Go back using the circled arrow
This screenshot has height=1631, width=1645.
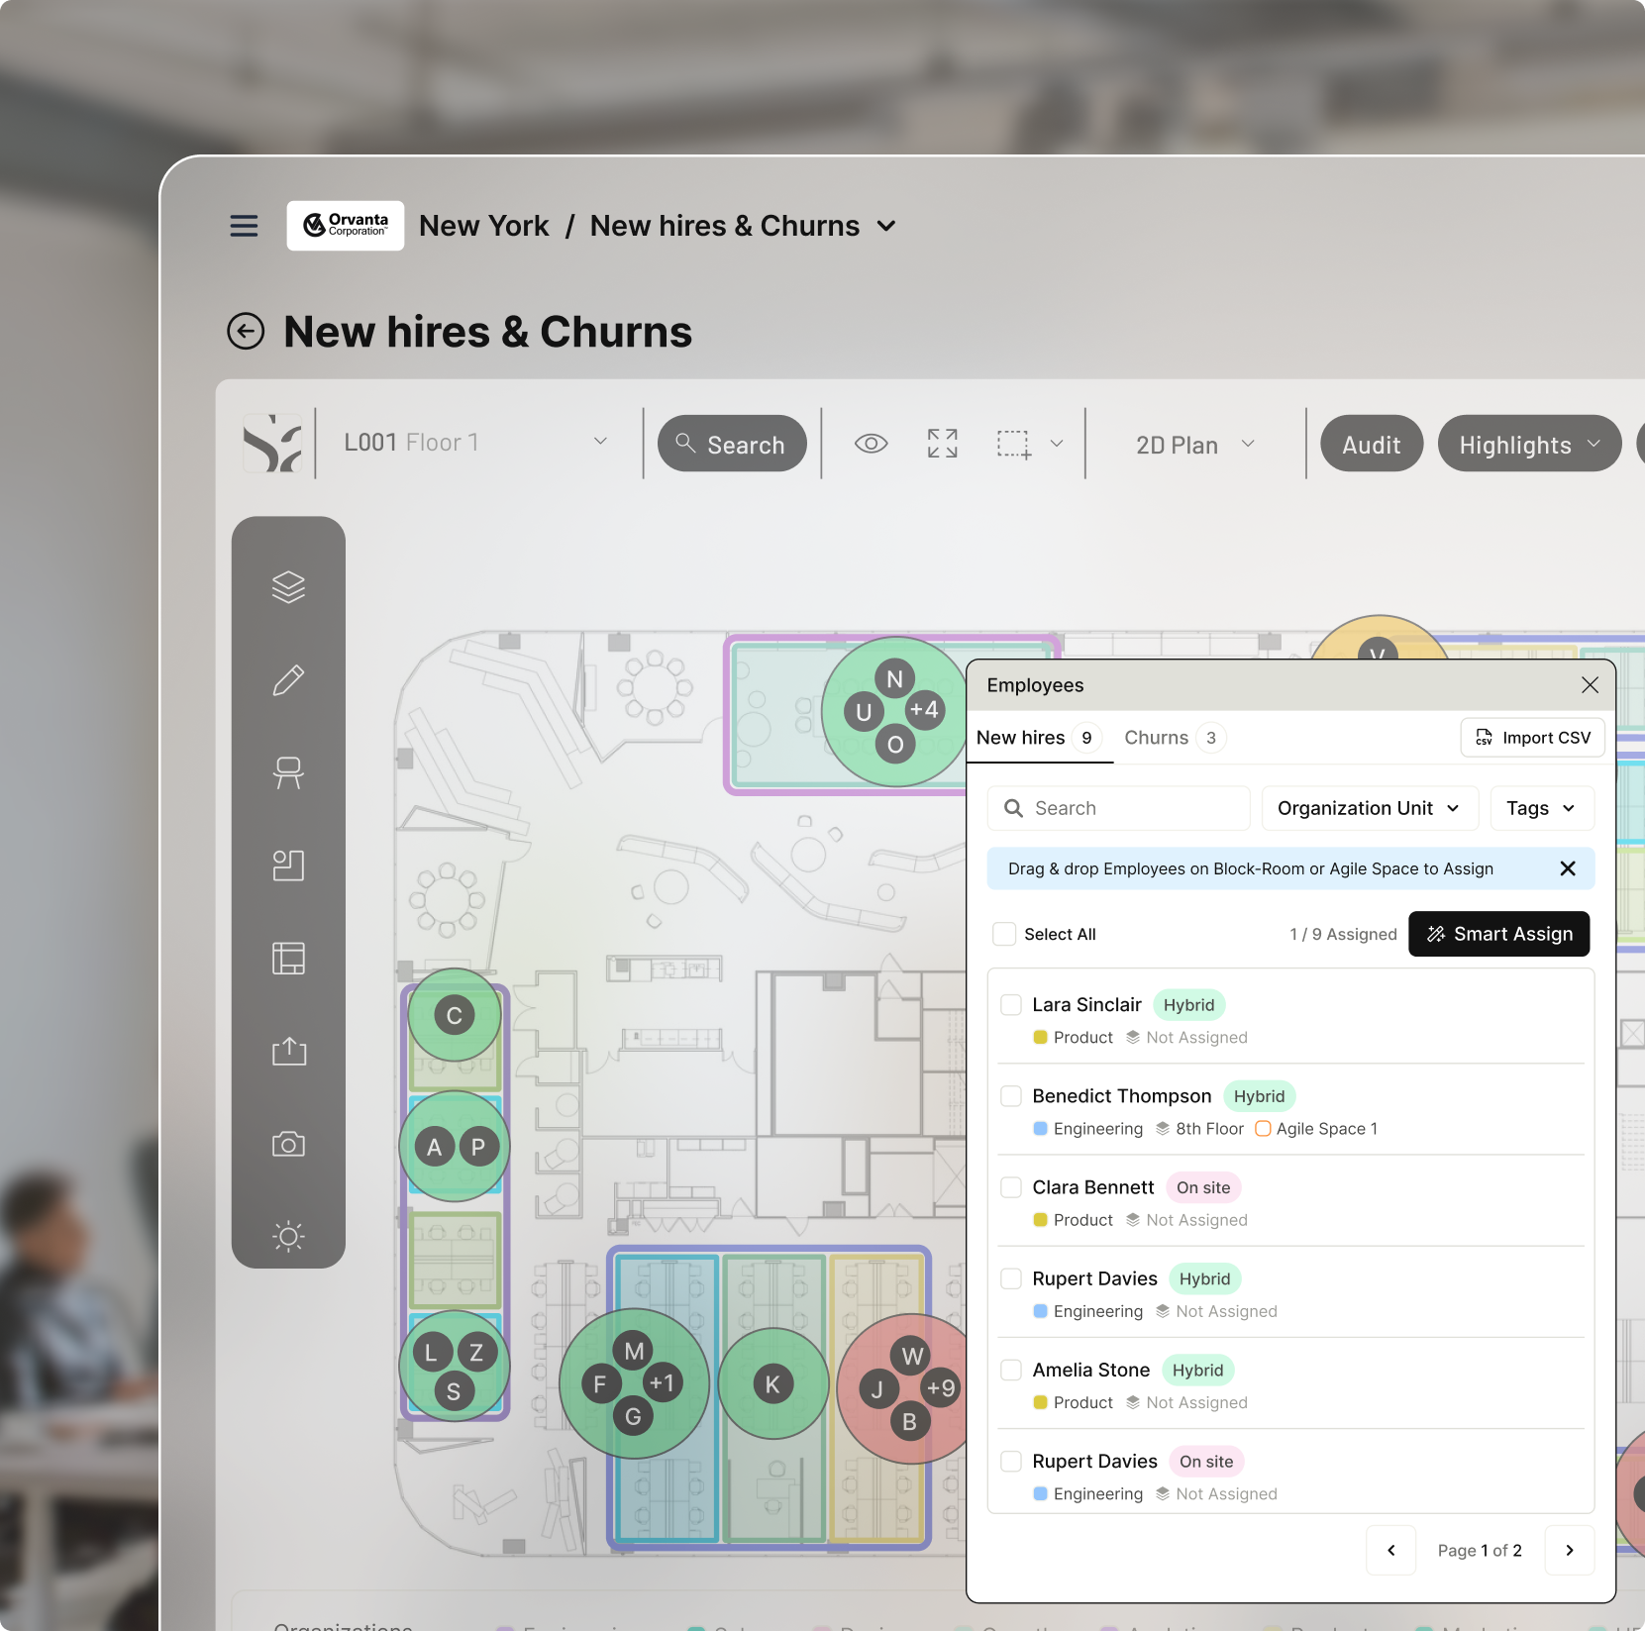(x=246, y=331)
